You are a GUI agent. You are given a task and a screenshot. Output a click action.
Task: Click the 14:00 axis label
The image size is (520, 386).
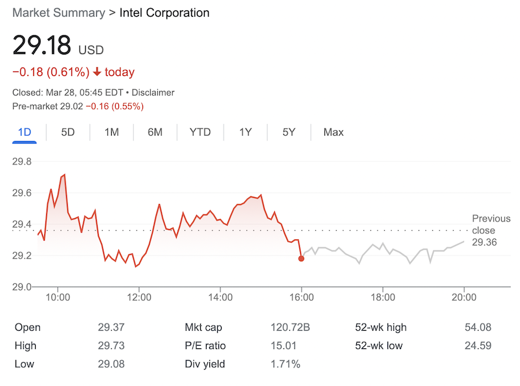coord(220,297)
